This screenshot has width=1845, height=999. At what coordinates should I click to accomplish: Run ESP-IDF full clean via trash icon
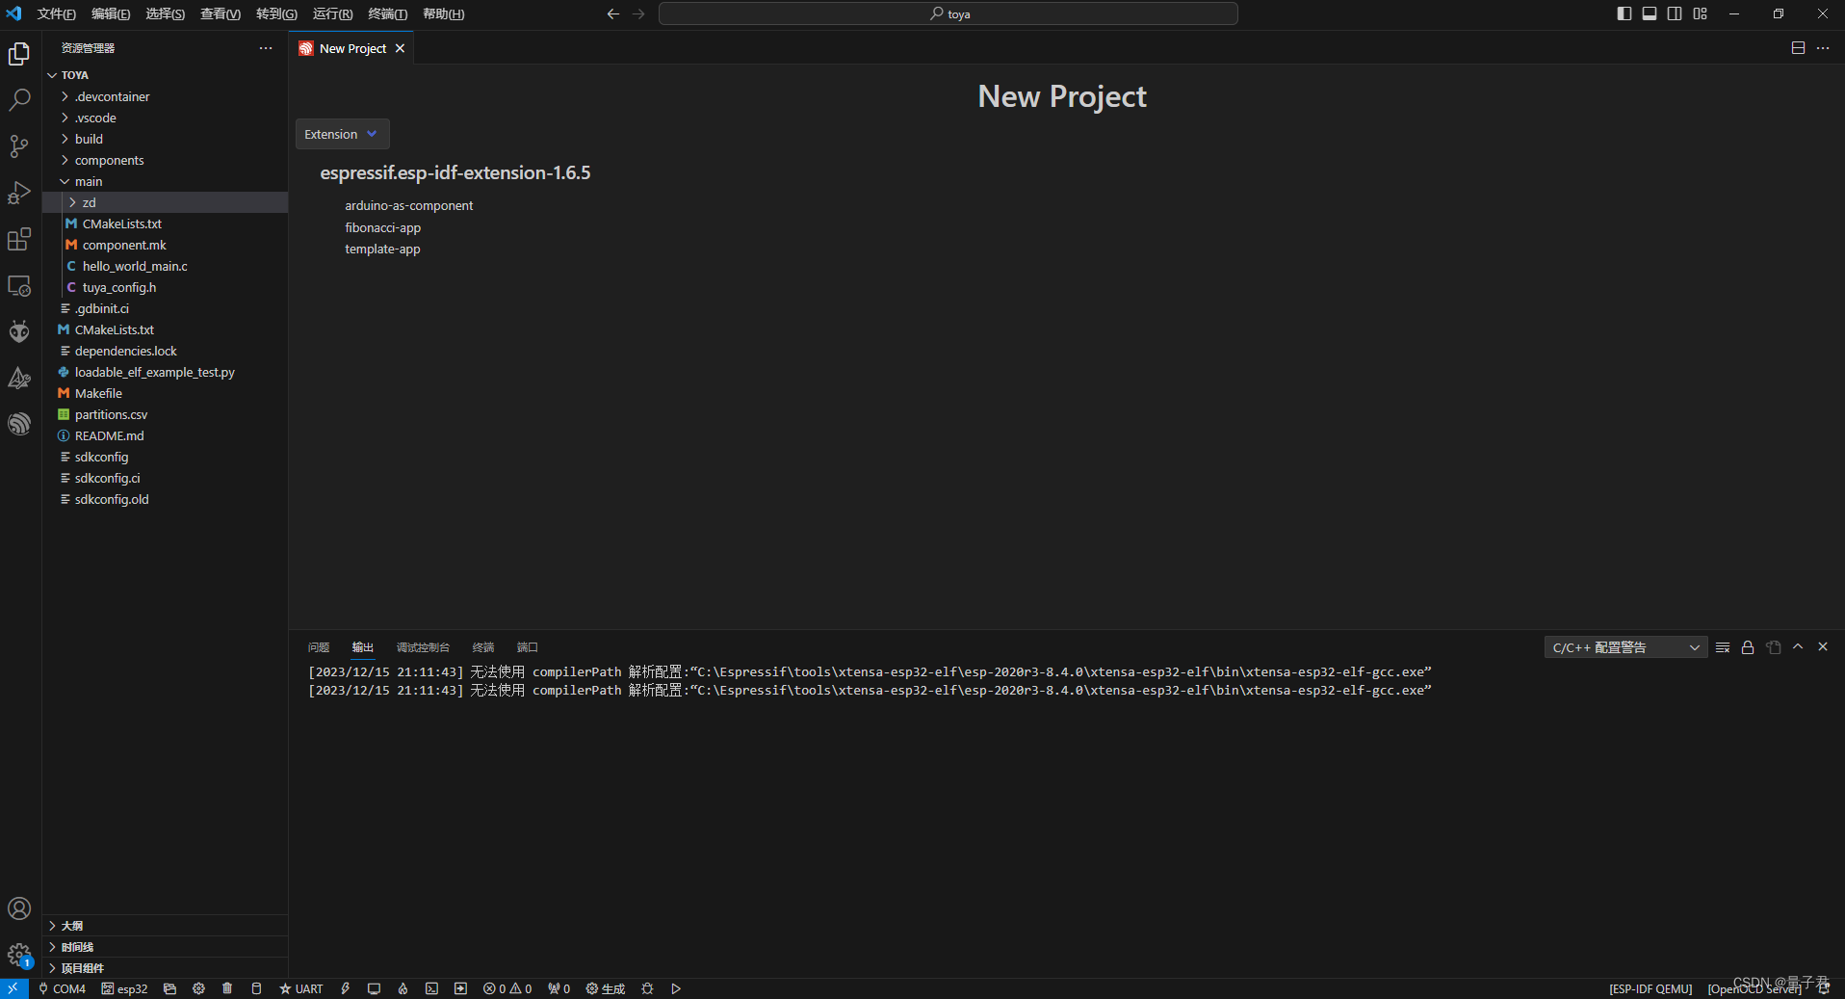coord(227,988)
